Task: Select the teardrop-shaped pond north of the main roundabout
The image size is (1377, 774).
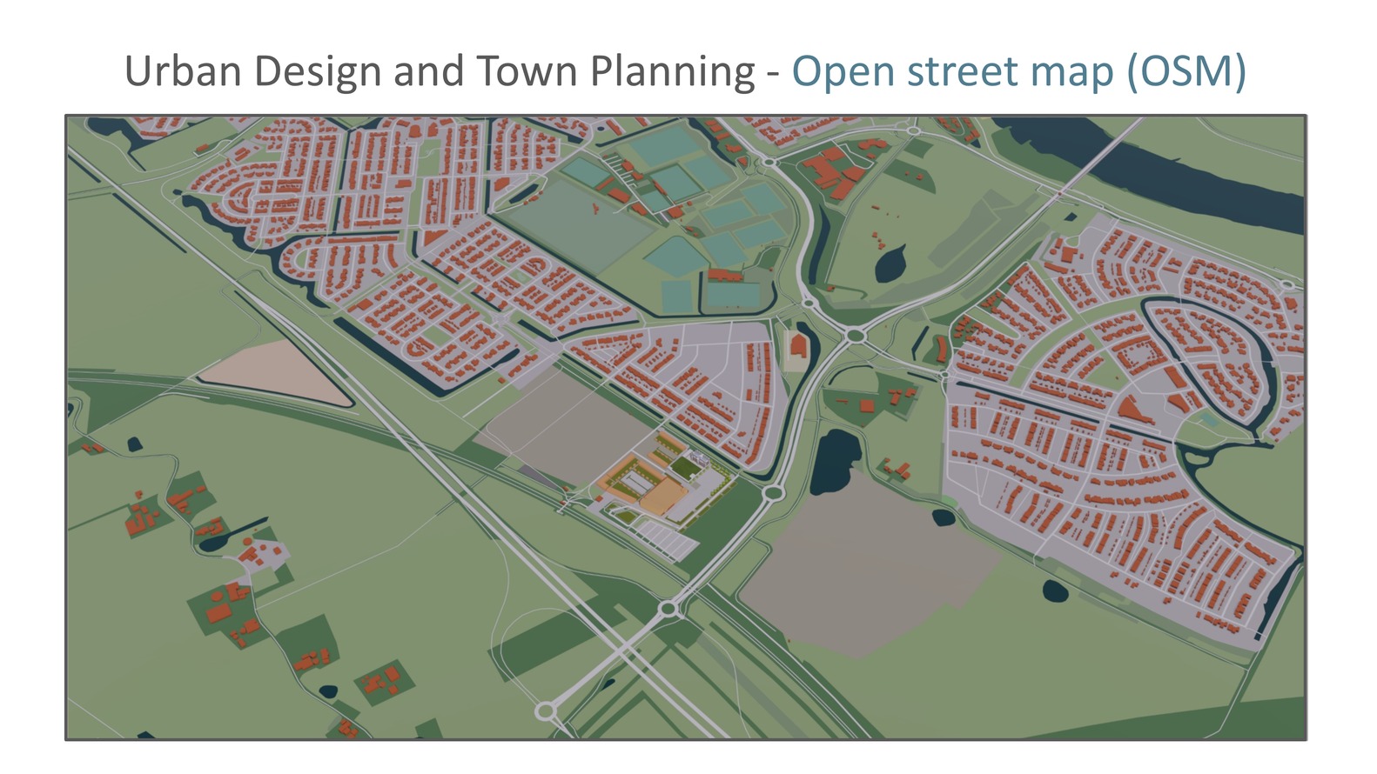Action: point(890,262)
